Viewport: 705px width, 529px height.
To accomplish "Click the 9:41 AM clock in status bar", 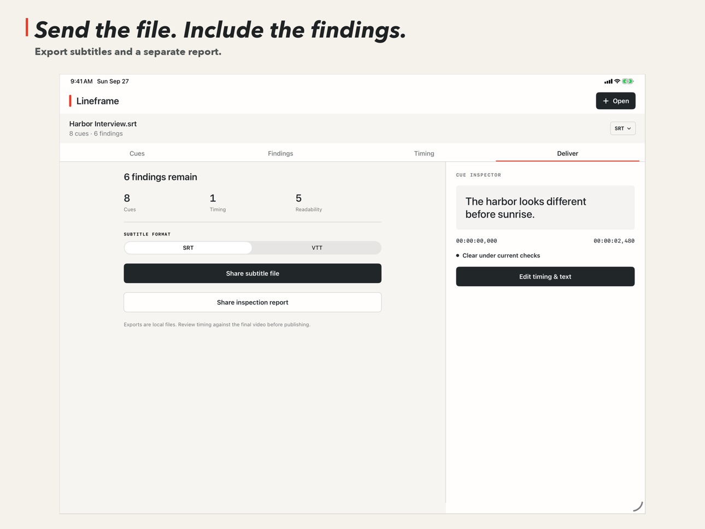I will [81, 81].
